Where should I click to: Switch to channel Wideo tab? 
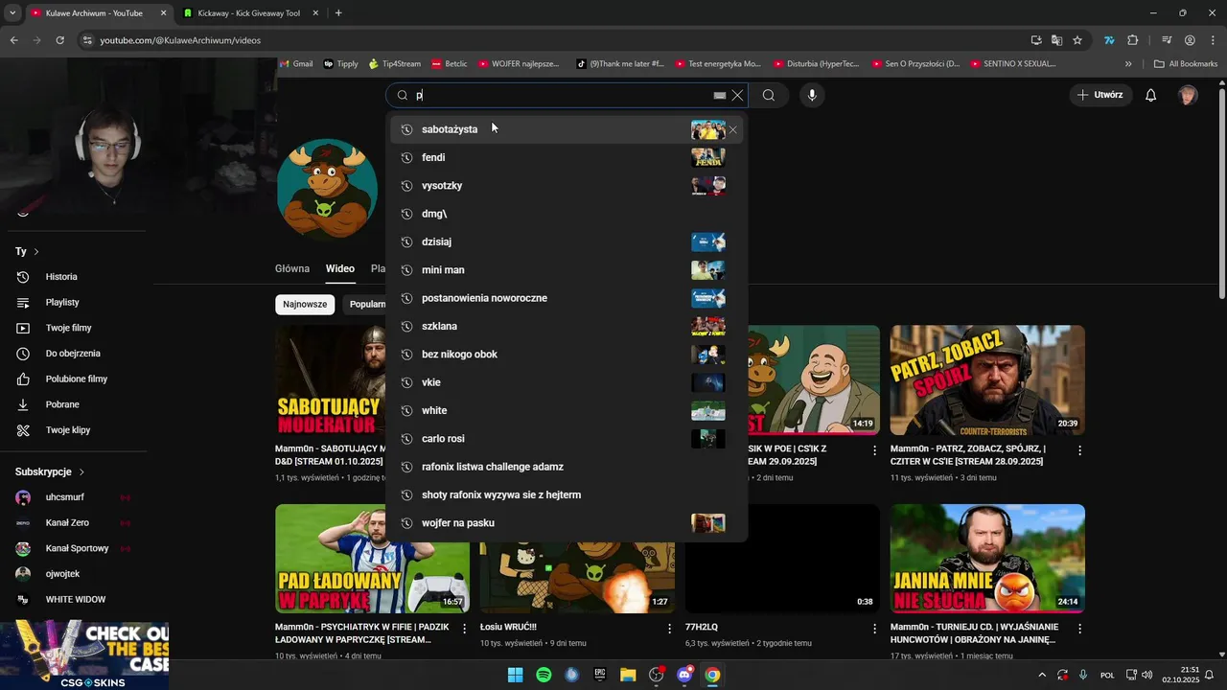339,269
